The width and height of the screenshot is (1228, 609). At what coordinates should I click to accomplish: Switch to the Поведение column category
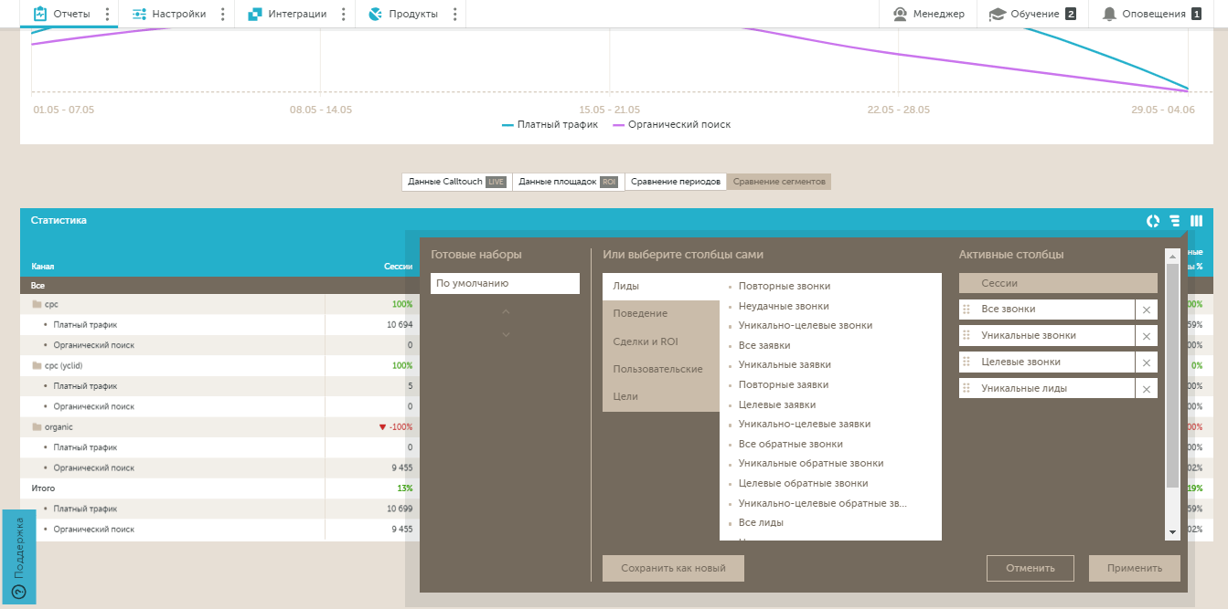(x=640, y=314)
